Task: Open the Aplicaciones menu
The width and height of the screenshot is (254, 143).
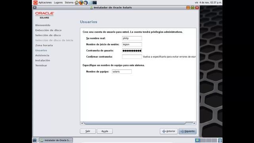Action: pyautogui.click(x=45, y=2)
